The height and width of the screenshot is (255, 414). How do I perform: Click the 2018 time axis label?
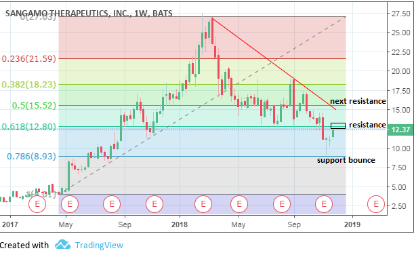[180, 224]
